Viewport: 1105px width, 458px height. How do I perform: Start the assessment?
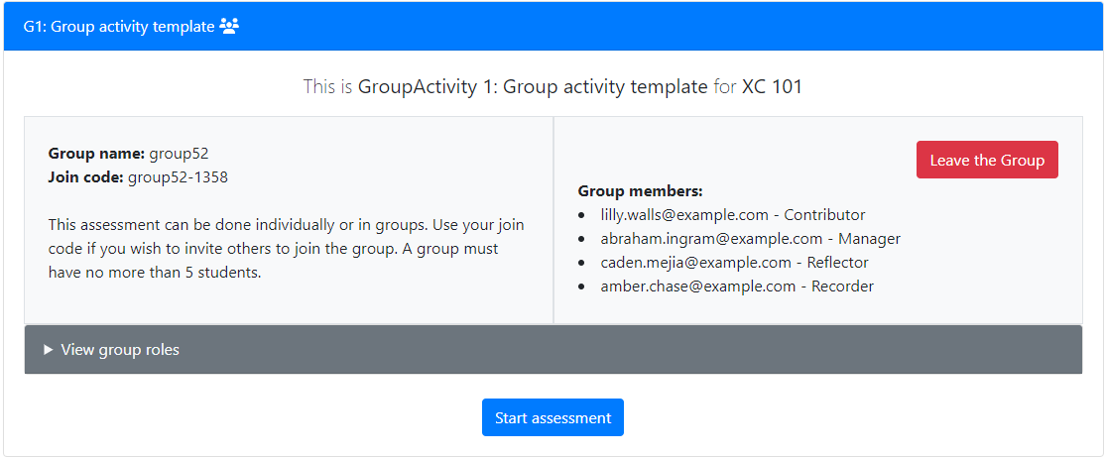tap(552, 417)
